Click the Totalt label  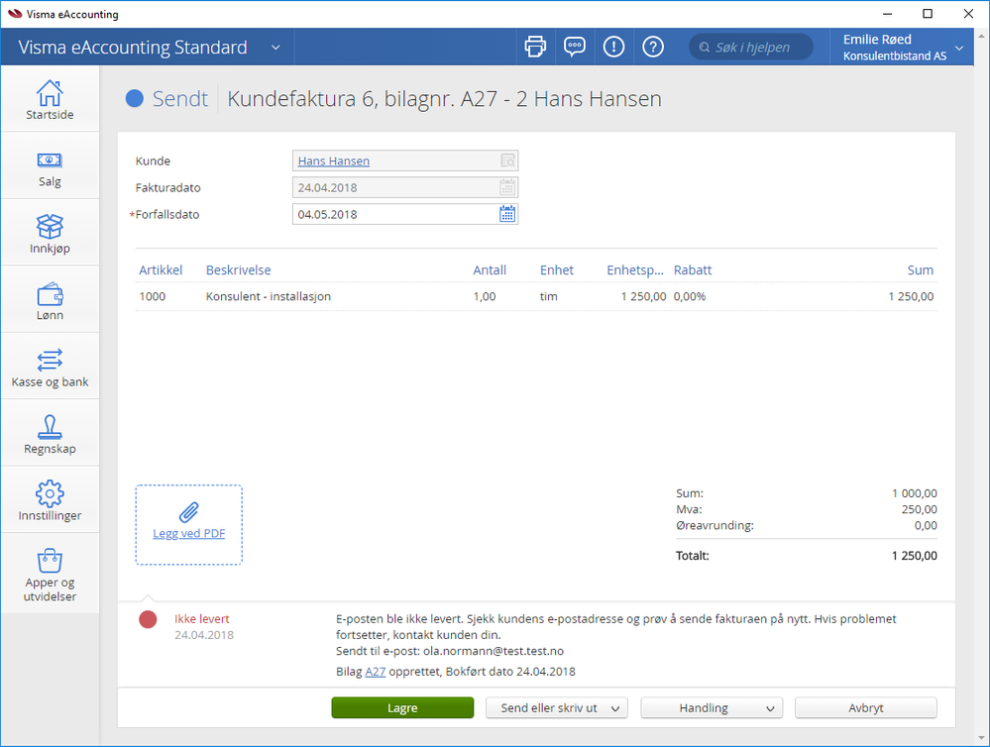[x=692, y=556]
